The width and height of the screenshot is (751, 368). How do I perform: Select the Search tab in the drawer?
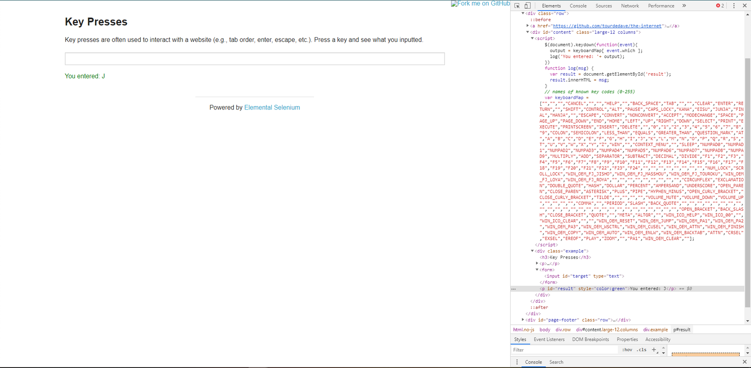[x=556, y=362]
